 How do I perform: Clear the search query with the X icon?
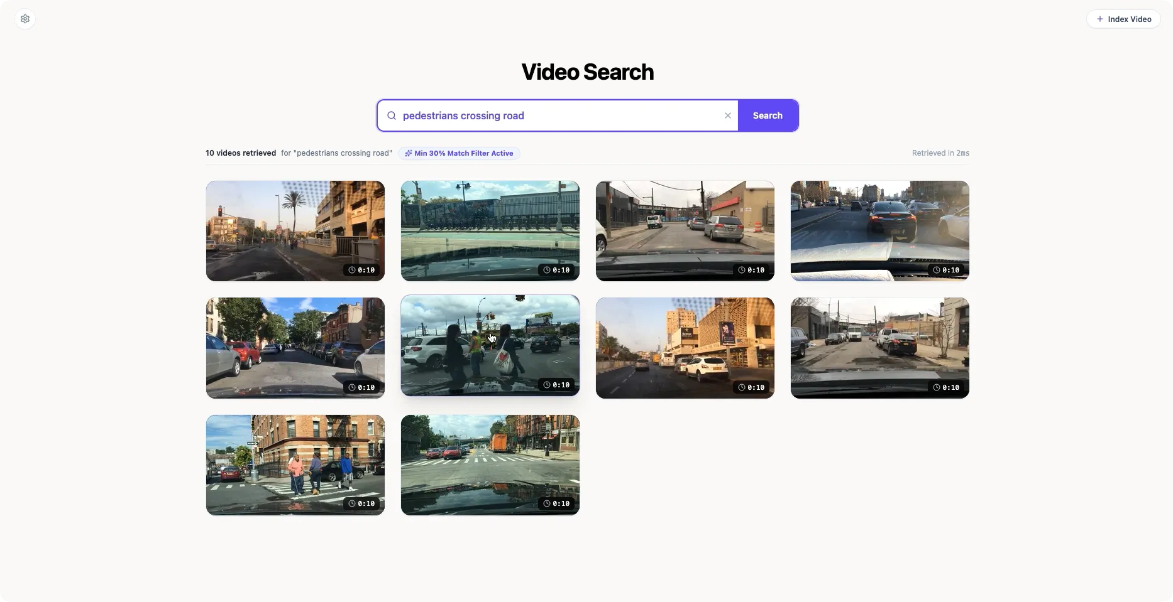728,116
